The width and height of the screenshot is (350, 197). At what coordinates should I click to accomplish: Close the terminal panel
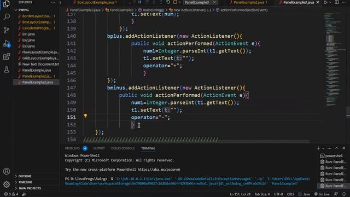pyautogui.click(x=344, y=148)
